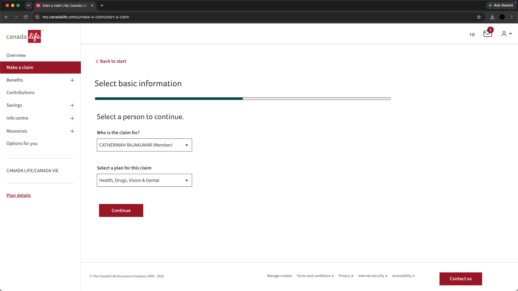Click Contact us button
Viewport: 518px width, 291px height.
[x=461, y=279]
